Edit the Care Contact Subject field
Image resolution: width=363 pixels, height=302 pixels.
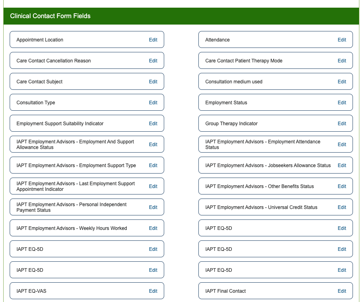pos(153,82)
